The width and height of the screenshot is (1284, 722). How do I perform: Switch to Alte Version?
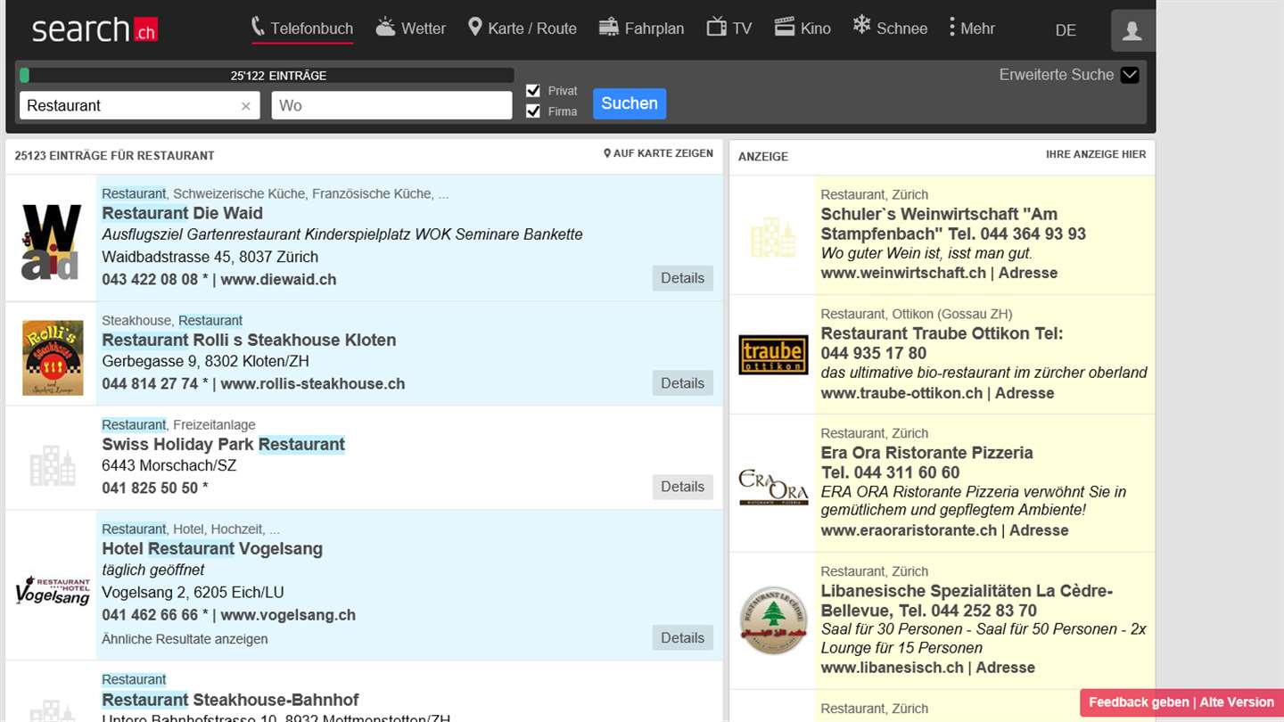pyautogui.click(x=1237, y=702)
